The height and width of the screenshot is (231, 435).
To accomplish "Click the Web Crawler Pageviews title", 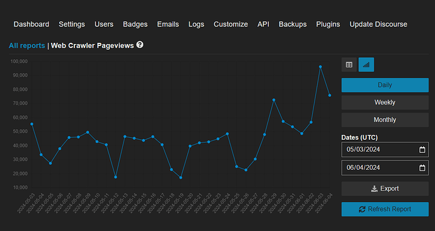I will pos(93,45).
